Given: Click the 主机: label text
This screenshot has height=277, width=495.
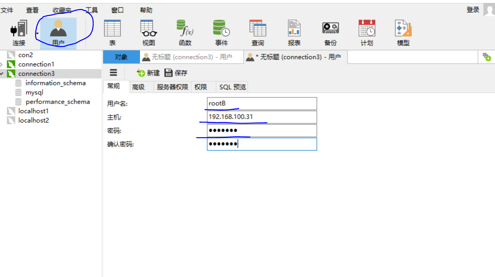Looking at the screenshot, I should coord(114,117).
